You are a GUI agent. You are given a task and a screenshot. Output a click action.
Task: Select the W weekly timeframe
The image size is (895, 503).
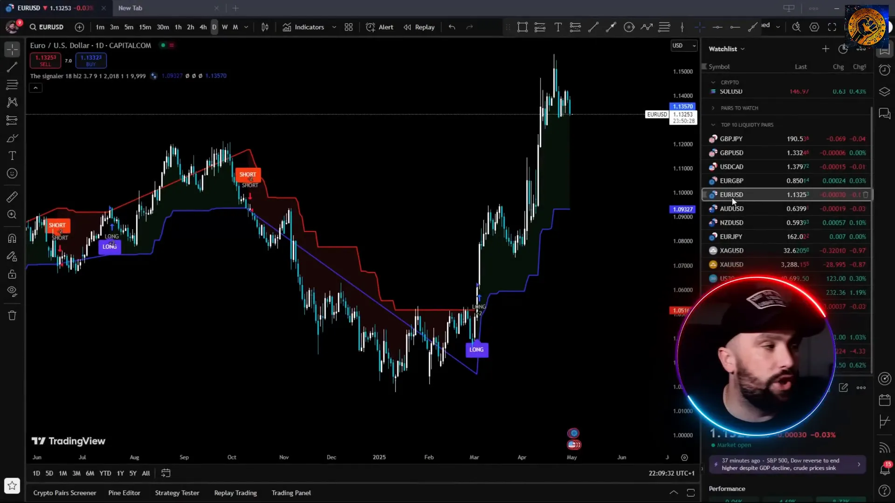(x=225, y=27)
